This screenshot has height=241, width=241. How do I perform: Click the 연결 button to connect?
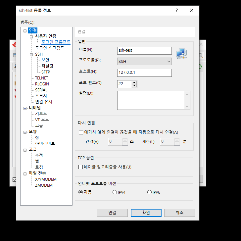112,213
